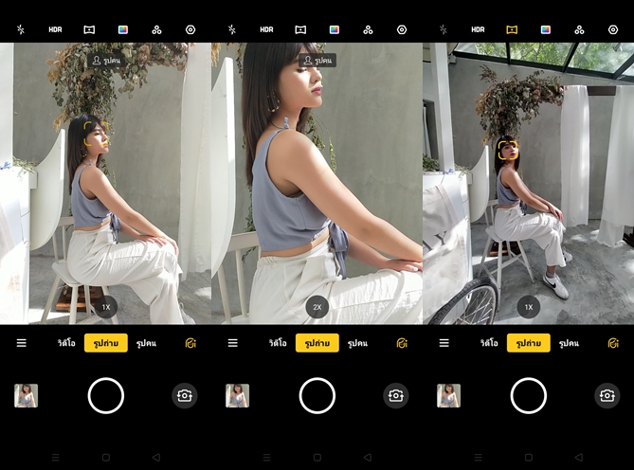Tap the 1X zoom button in right viewfinder
The image size is (634, 470).
[529, 307]
